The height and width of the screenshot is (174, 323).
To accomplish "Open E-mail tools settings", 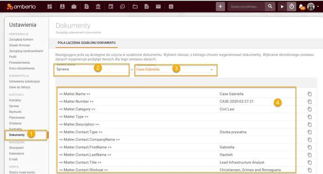I will coord(13,159).
